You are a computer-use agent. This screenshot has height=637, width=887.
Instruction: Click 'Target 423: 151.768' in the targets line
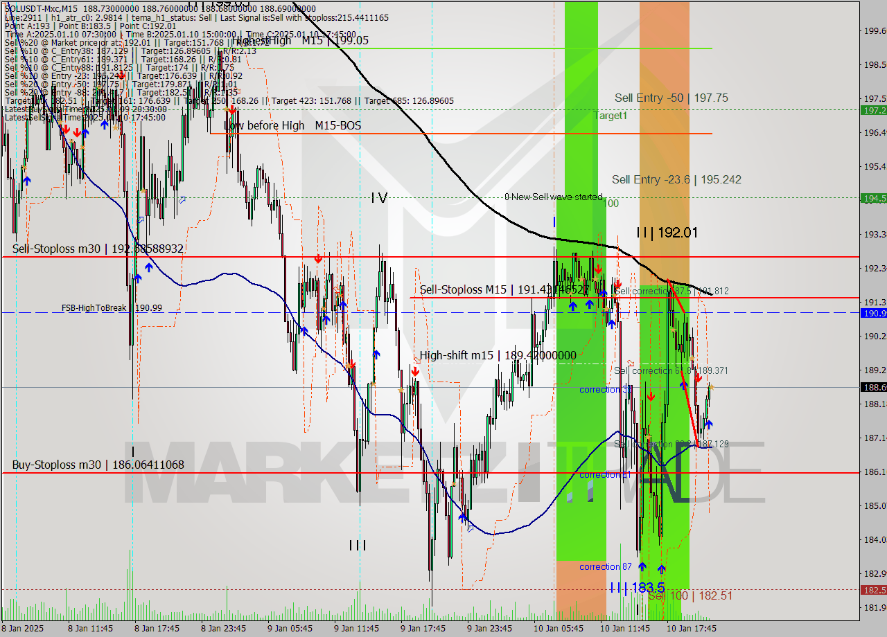(x=313, y=100)
